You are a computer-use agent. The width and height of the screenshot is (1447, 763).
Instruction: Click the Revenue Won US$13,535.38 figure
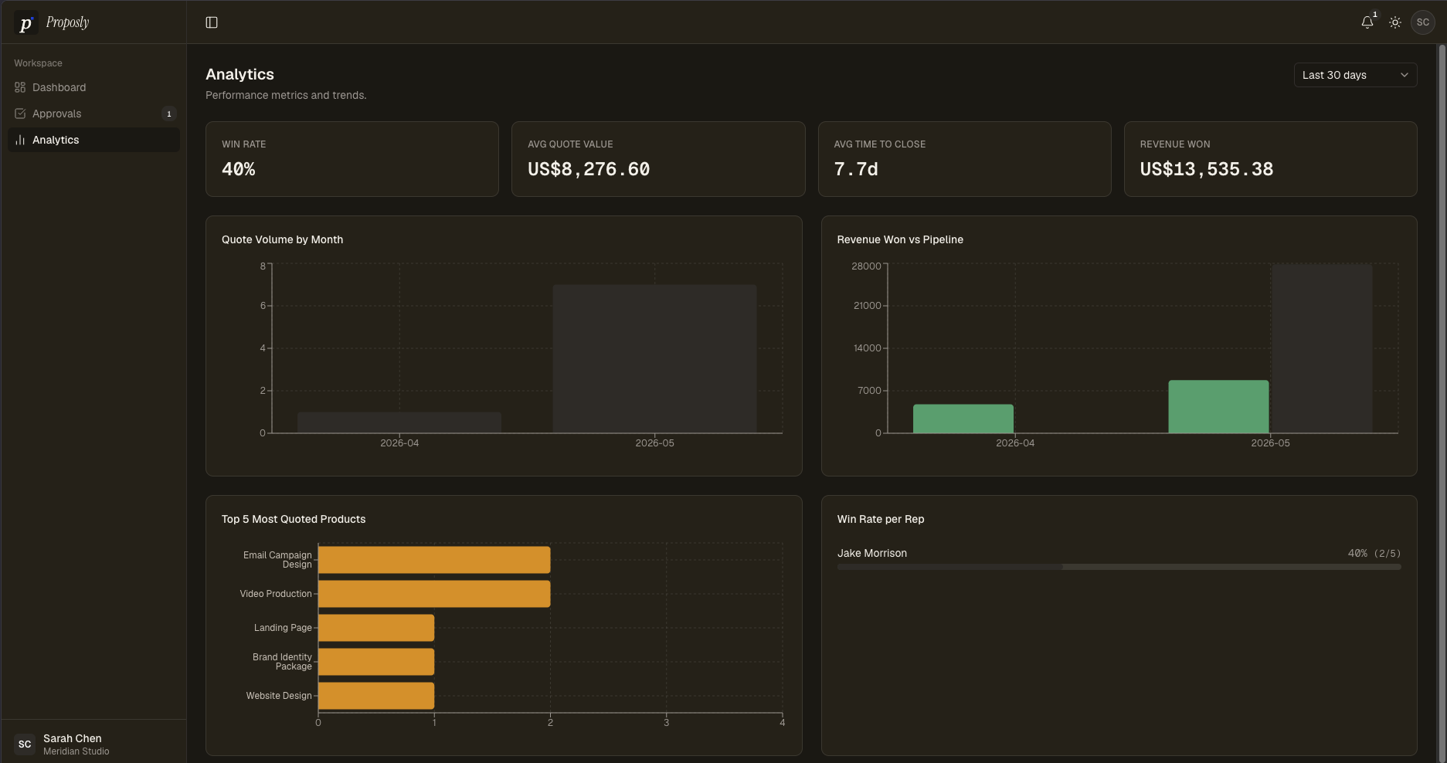1207,169
